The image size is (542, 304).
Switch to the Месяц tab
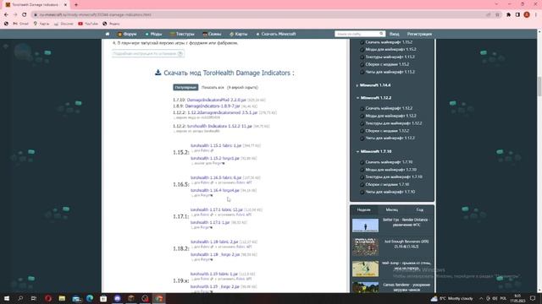point(391,209)
